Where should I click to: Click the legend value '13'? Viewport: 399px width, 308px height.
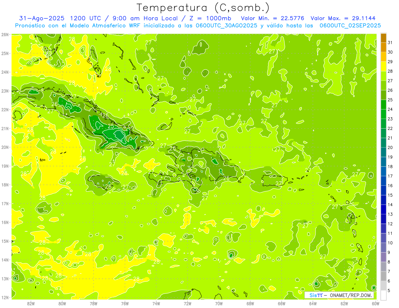click(390, 214)
